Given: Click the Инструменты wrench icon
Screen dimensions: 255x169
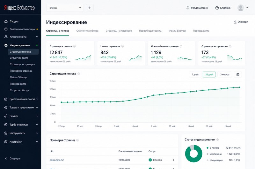Looking at the screenshot, I should click(x=6, y=133).
